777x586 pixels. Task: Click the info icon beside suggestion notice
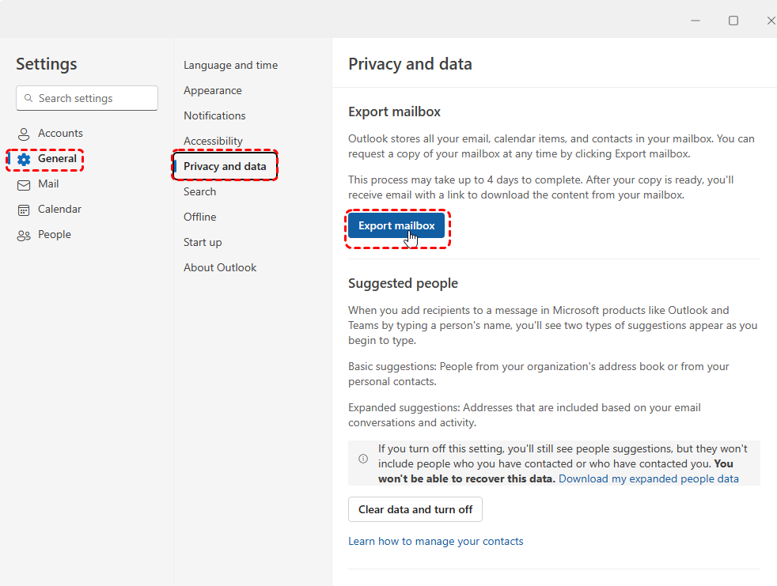363,458
